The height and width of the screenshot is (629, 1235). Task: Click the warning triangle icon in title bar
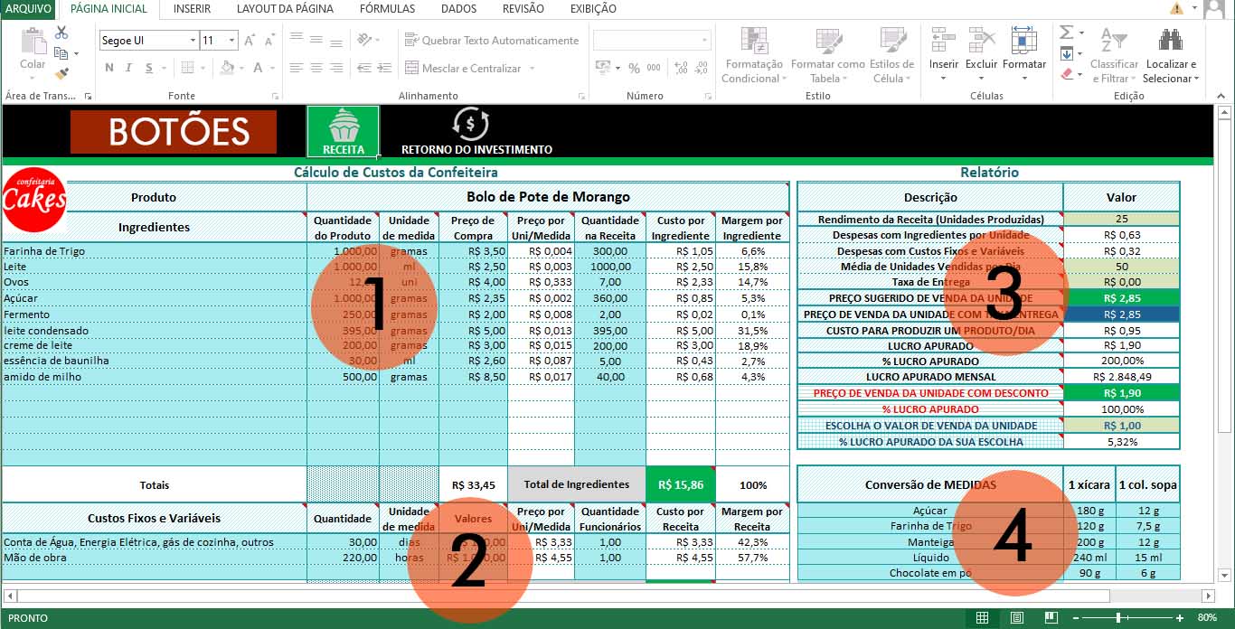point(1176,8)
